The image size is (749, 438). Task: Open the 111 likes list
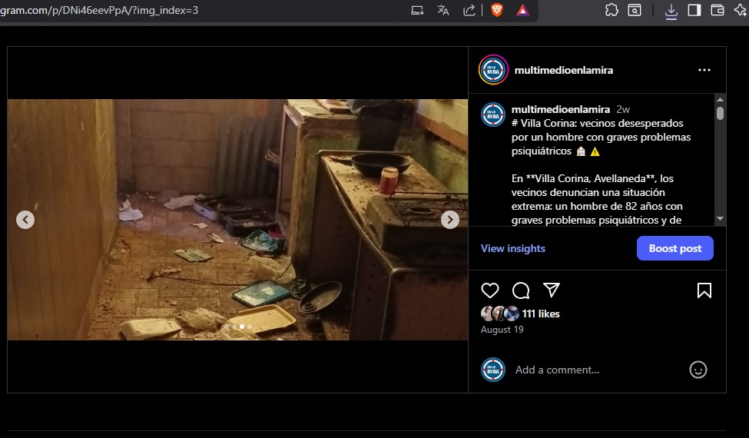point(541,314)
